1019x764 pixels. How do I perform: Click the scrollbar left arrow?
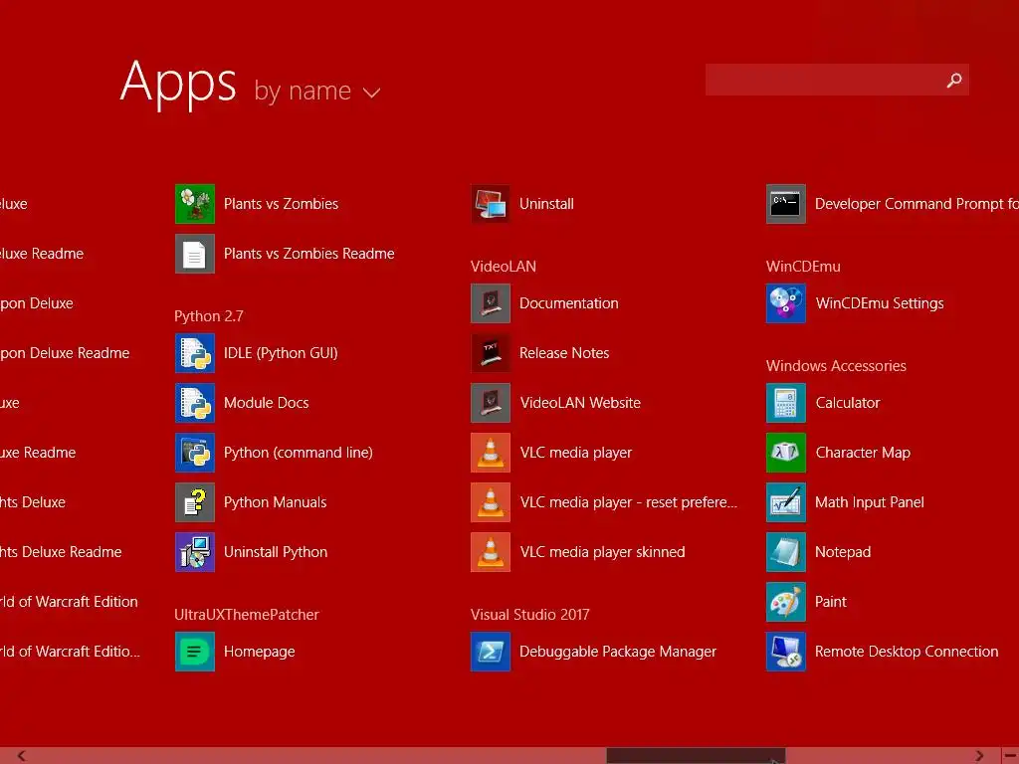pos(22,756)
